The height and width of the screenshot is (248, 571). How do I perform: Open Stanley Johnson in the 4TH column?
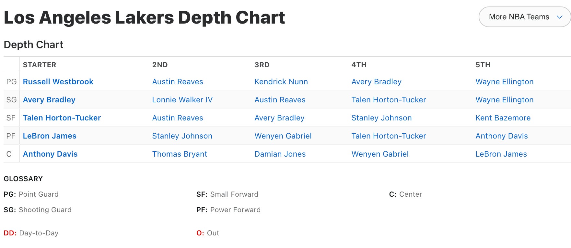pos(381,118)
